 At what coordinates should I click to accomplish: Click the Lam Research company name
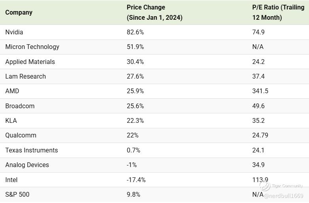pos(25,76)
